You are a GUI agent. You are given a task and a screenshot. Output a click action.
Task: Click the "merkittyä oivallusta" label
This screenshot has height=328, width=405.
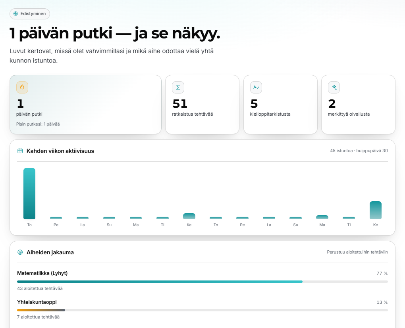coord(349,114)
